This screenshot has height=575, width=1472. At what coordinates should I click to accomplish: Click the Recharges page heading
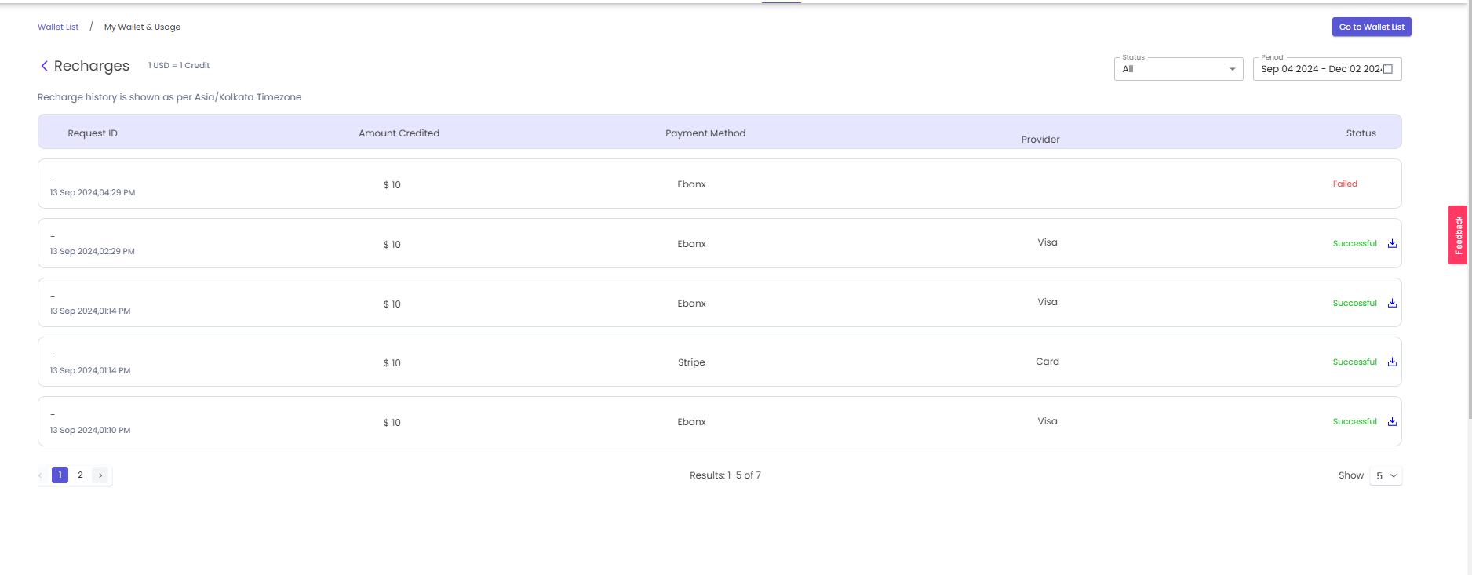click(x=92, y=66)
